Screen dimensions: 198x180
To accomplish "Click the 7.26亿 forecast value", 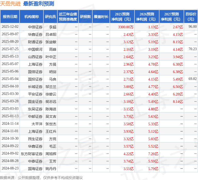I will click(153, 154).
